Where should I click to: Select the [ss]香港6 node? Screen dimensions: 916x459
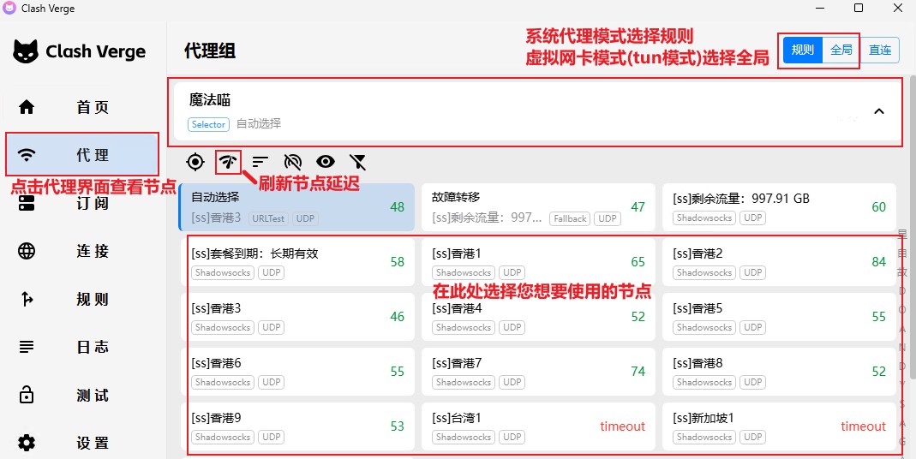[x=297, y=372]
